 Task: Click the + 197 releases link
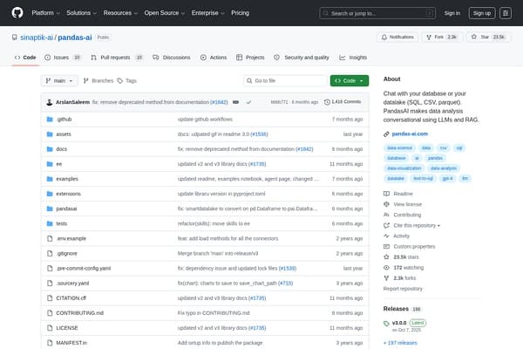coord(400,343)
